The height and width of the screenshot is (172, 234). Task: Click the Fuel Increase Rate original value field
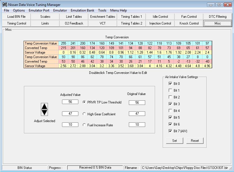pos(137,125)
